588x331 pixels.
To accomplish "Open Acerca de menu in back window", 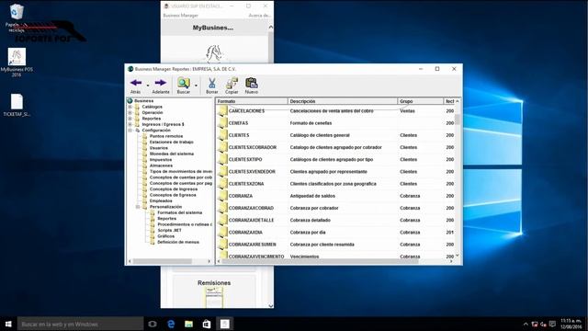I will point(259,16).
